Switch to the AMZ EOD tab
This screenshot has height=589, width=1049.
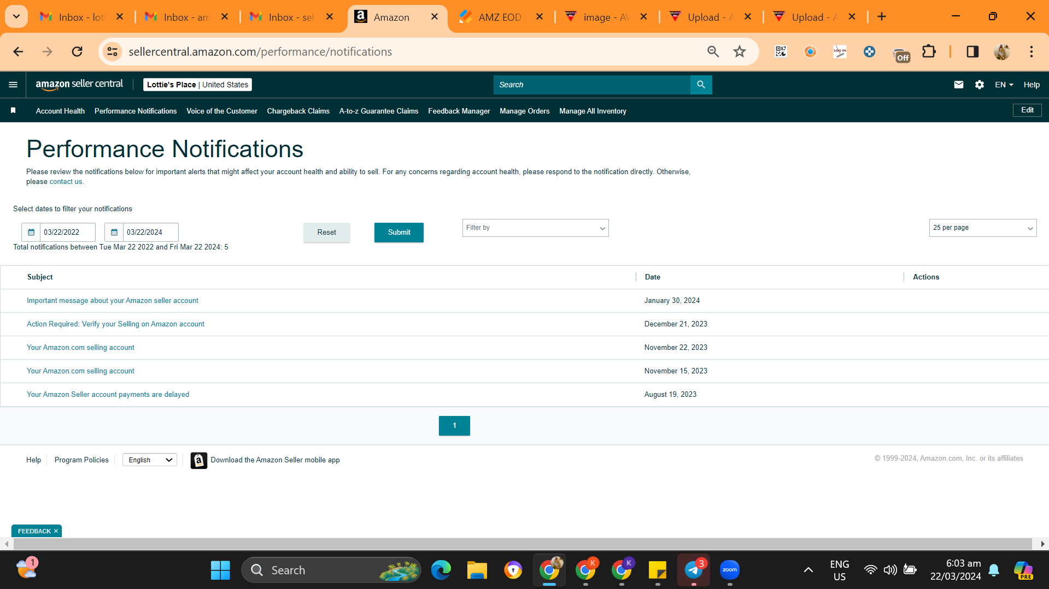(x=500, y=17)
